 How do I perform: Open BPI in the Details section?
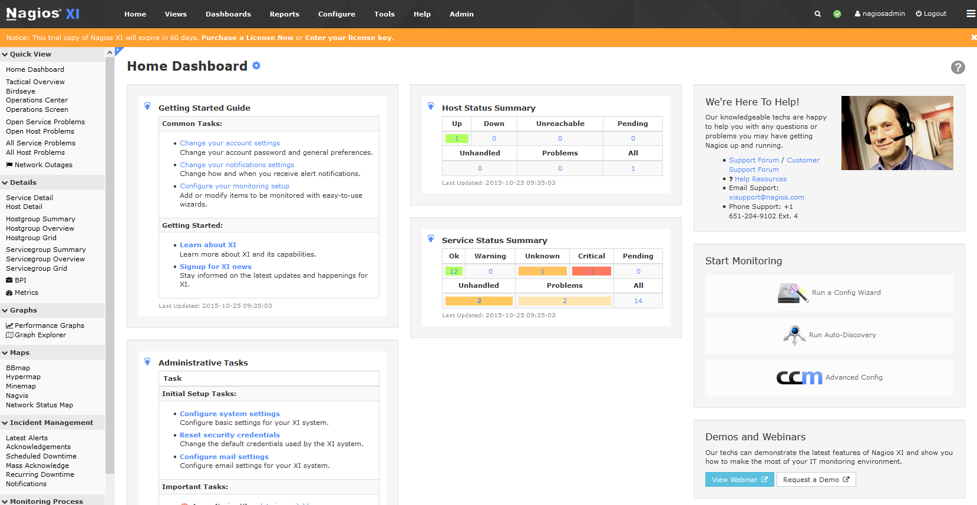pyautogui.click(x=16, y=280)
